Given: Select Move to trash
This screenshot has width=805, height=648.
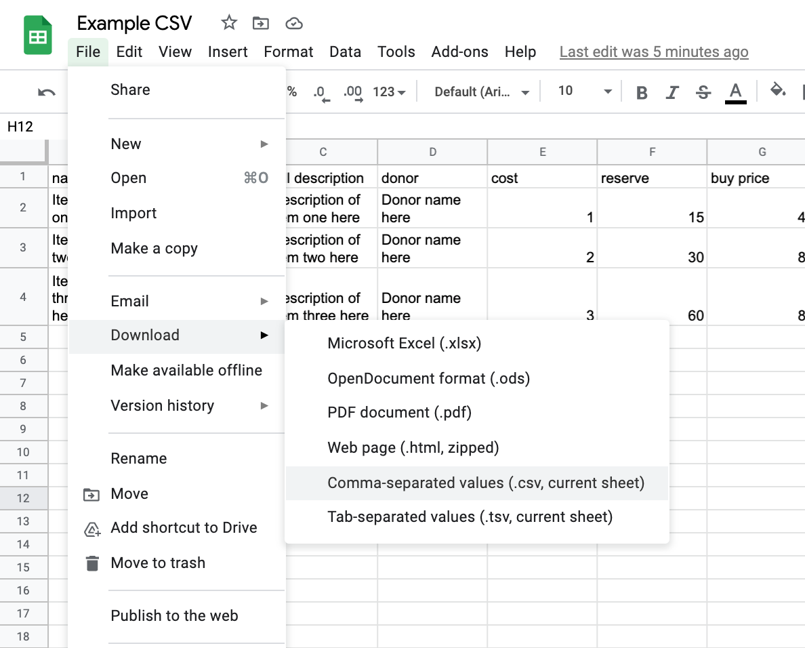Looking at the screenshot, I should [177, 563].
